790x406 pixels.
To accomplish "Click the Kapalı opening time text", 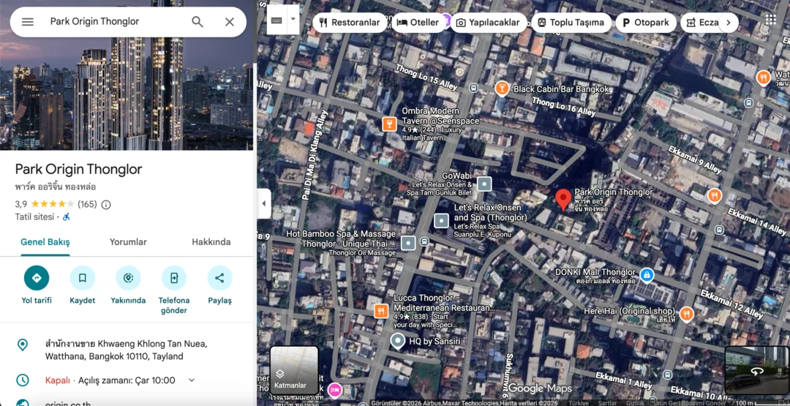I will pos(110,380).
